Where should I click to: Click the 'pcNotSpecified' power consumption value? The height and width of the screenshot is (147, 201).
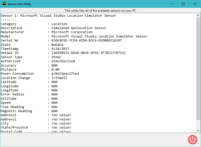click(65, 74)
